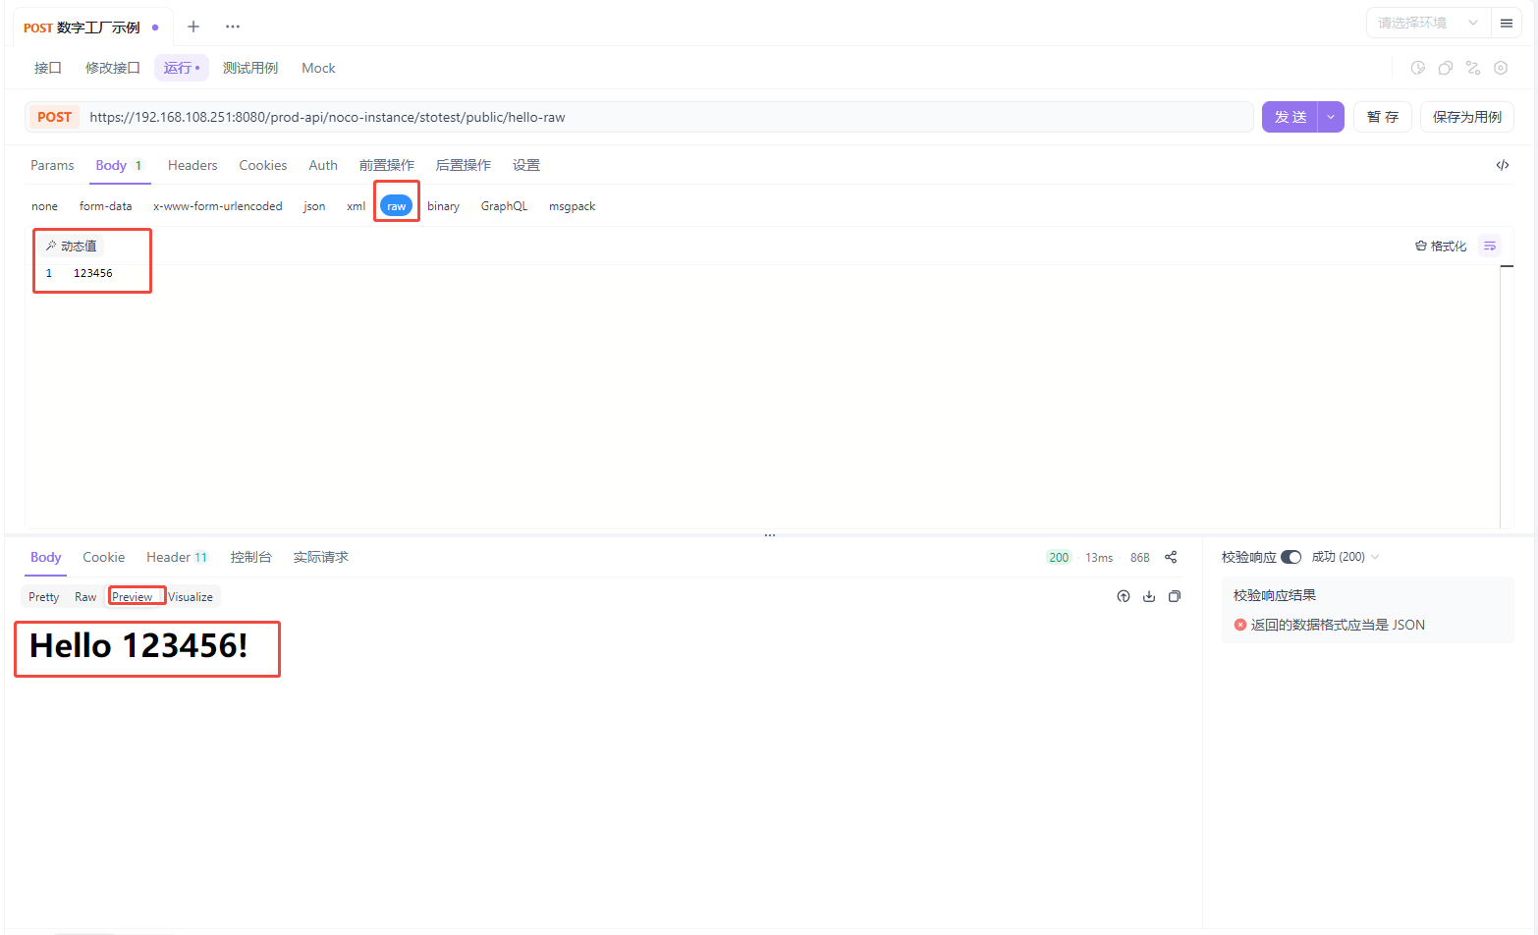Viewport: 1538px width, 935px height.
Task: Open the settings gear icon near top right
Action: tap(1501, 68)
